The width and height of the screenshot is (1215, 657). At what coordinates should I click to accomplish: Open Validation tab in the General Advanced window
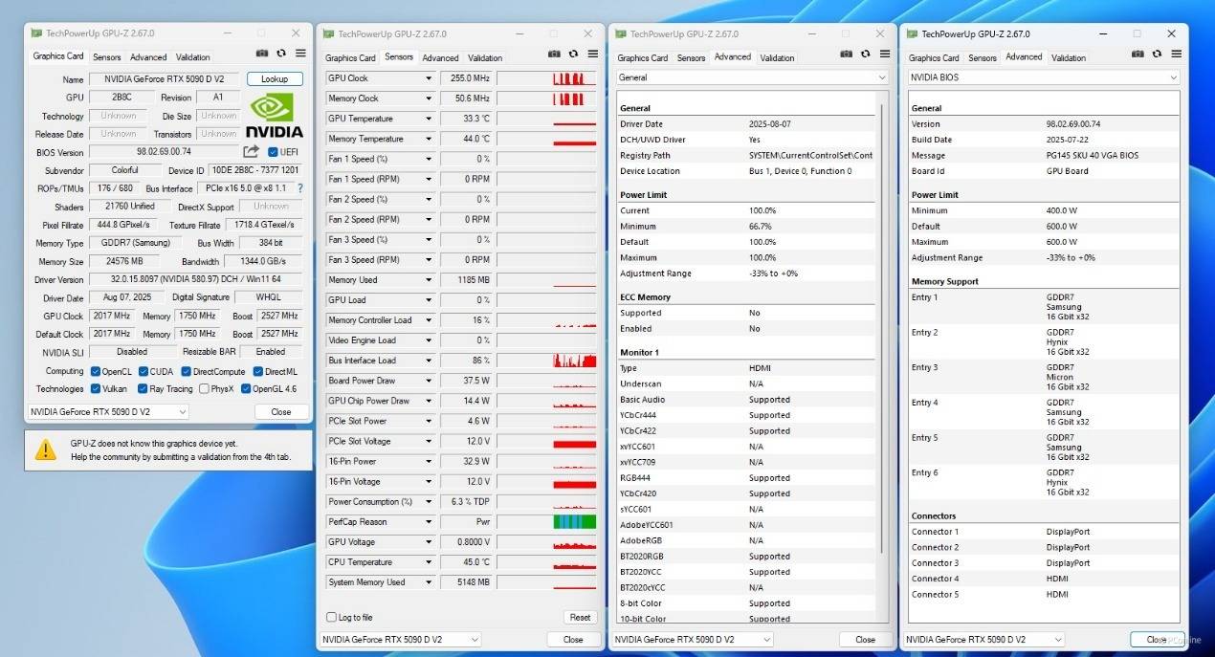click(777, 58)
